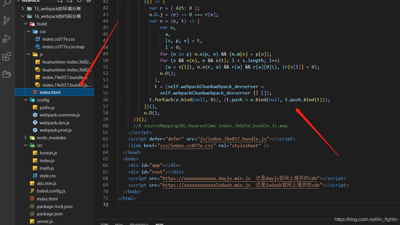400x225 pixels.
Task: Open the Search view in the activity bar
Action: tap(6, 3)
